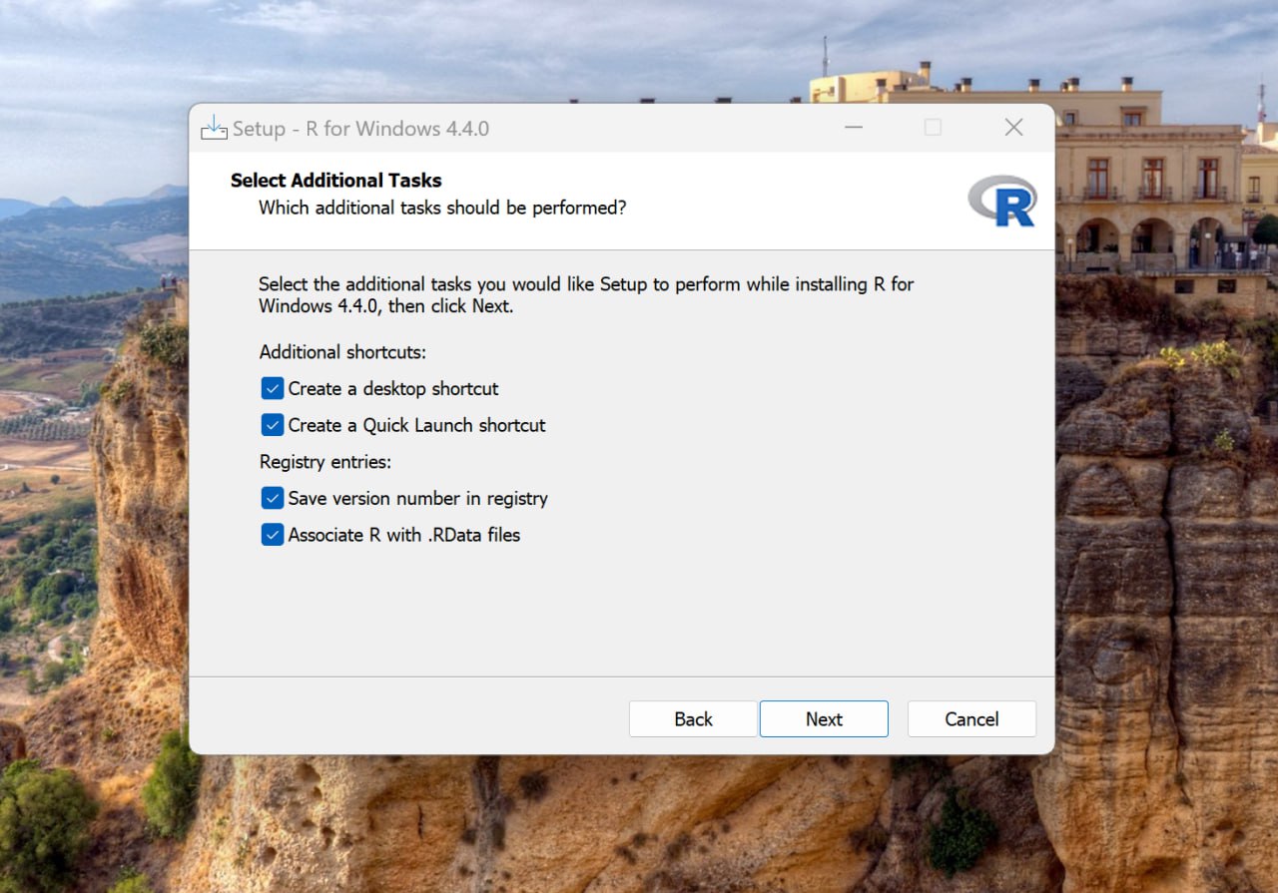
Task: Click the 'Select Additional Tasks' heading
Action: [335, 181]
